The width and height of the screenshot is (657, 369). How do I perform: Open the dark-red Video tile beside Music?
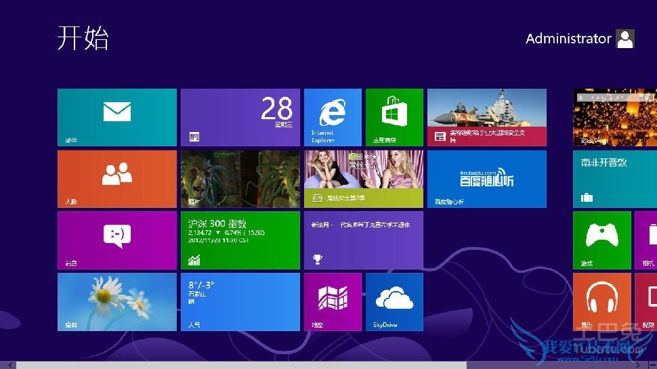645,302
